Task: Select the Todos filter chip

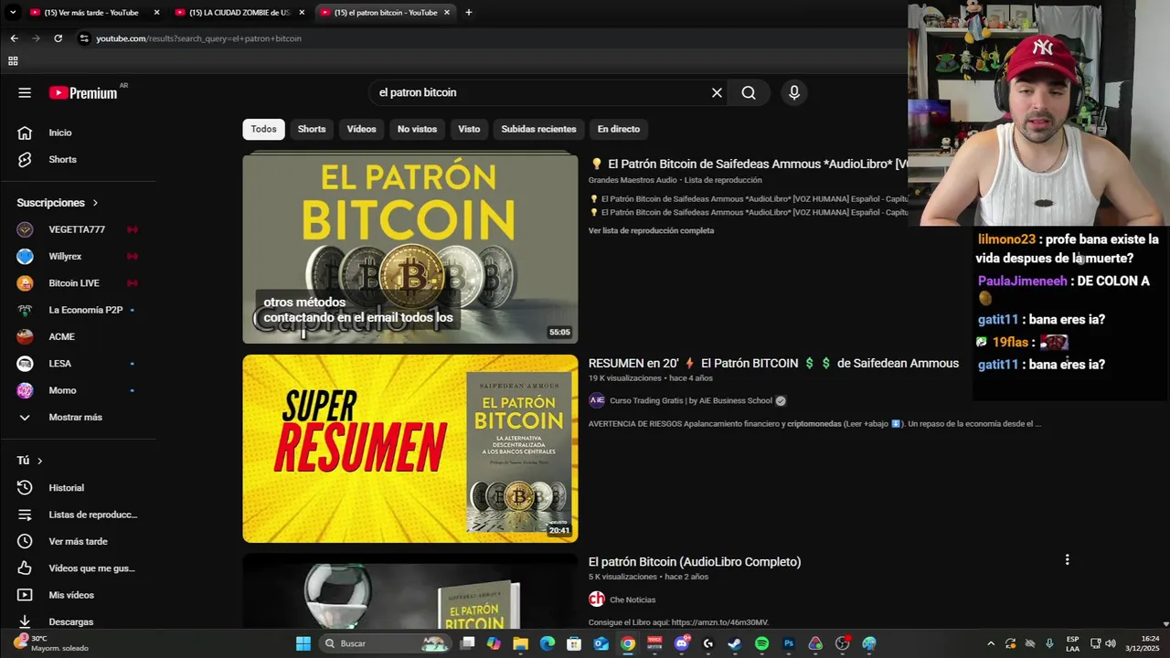Action: pyautogui.click(x=263, y=129)
